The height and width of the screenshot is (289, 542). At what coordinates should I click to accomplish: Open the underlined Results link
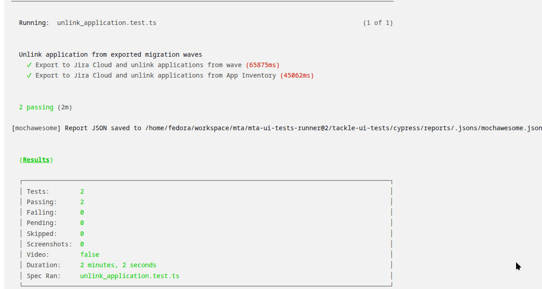36,160
